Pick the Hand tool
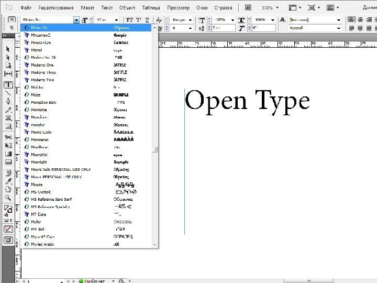 pos(8,189)
